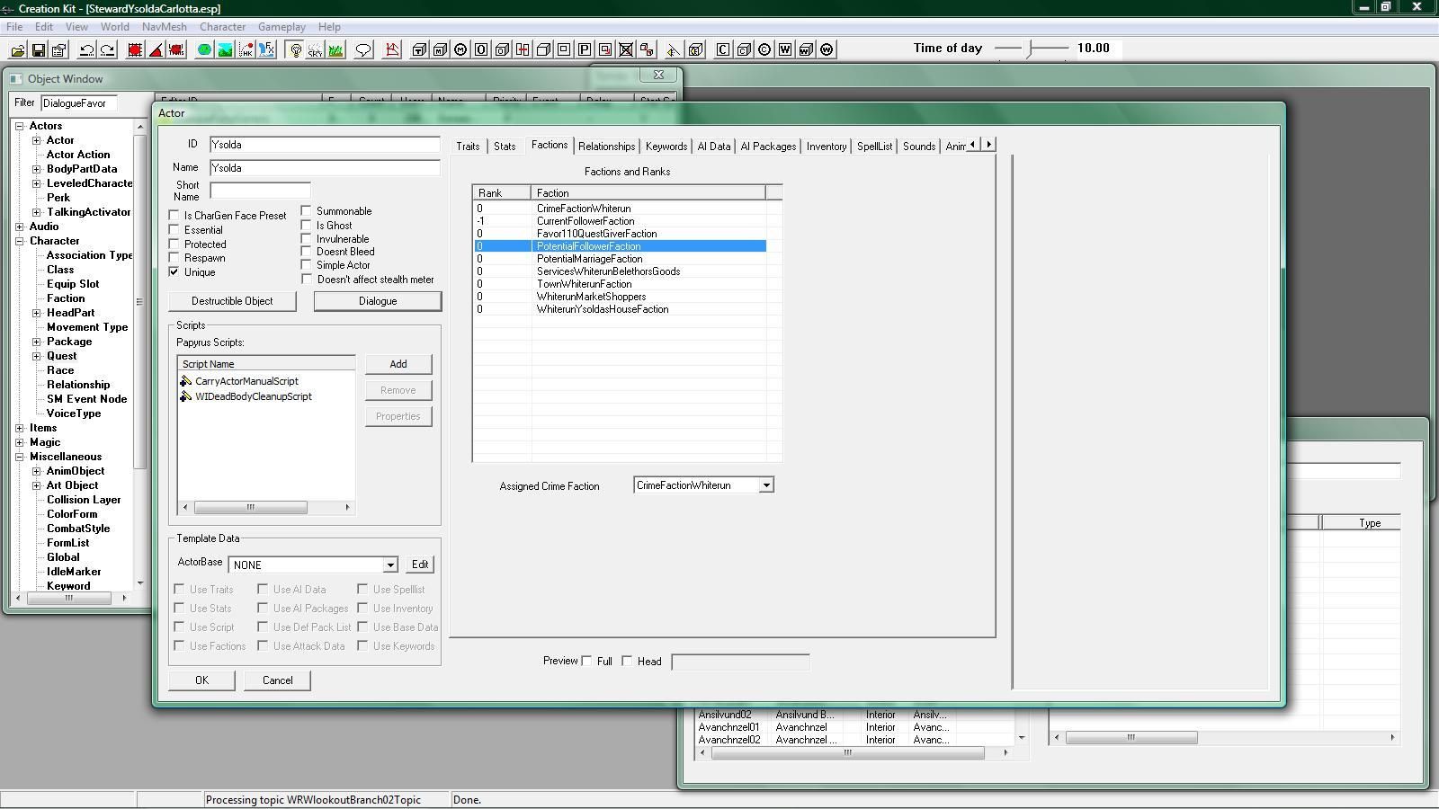Click the boxed T toolbar icon
The height and width of the screenshot is (809, 1439).
coord(420,49)
